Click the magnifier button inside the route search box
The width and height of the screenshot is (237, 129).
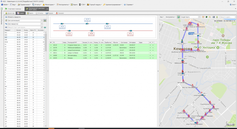(42, 27)
